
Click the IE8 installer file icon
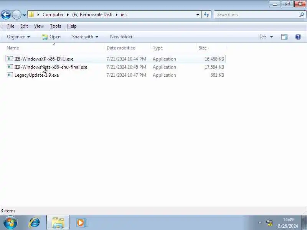(x=10, y=59)
